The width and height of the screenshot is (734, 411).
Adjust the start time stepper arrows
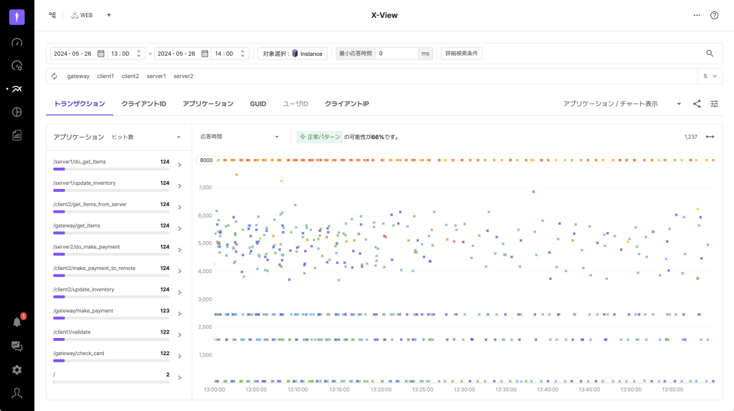139,54
